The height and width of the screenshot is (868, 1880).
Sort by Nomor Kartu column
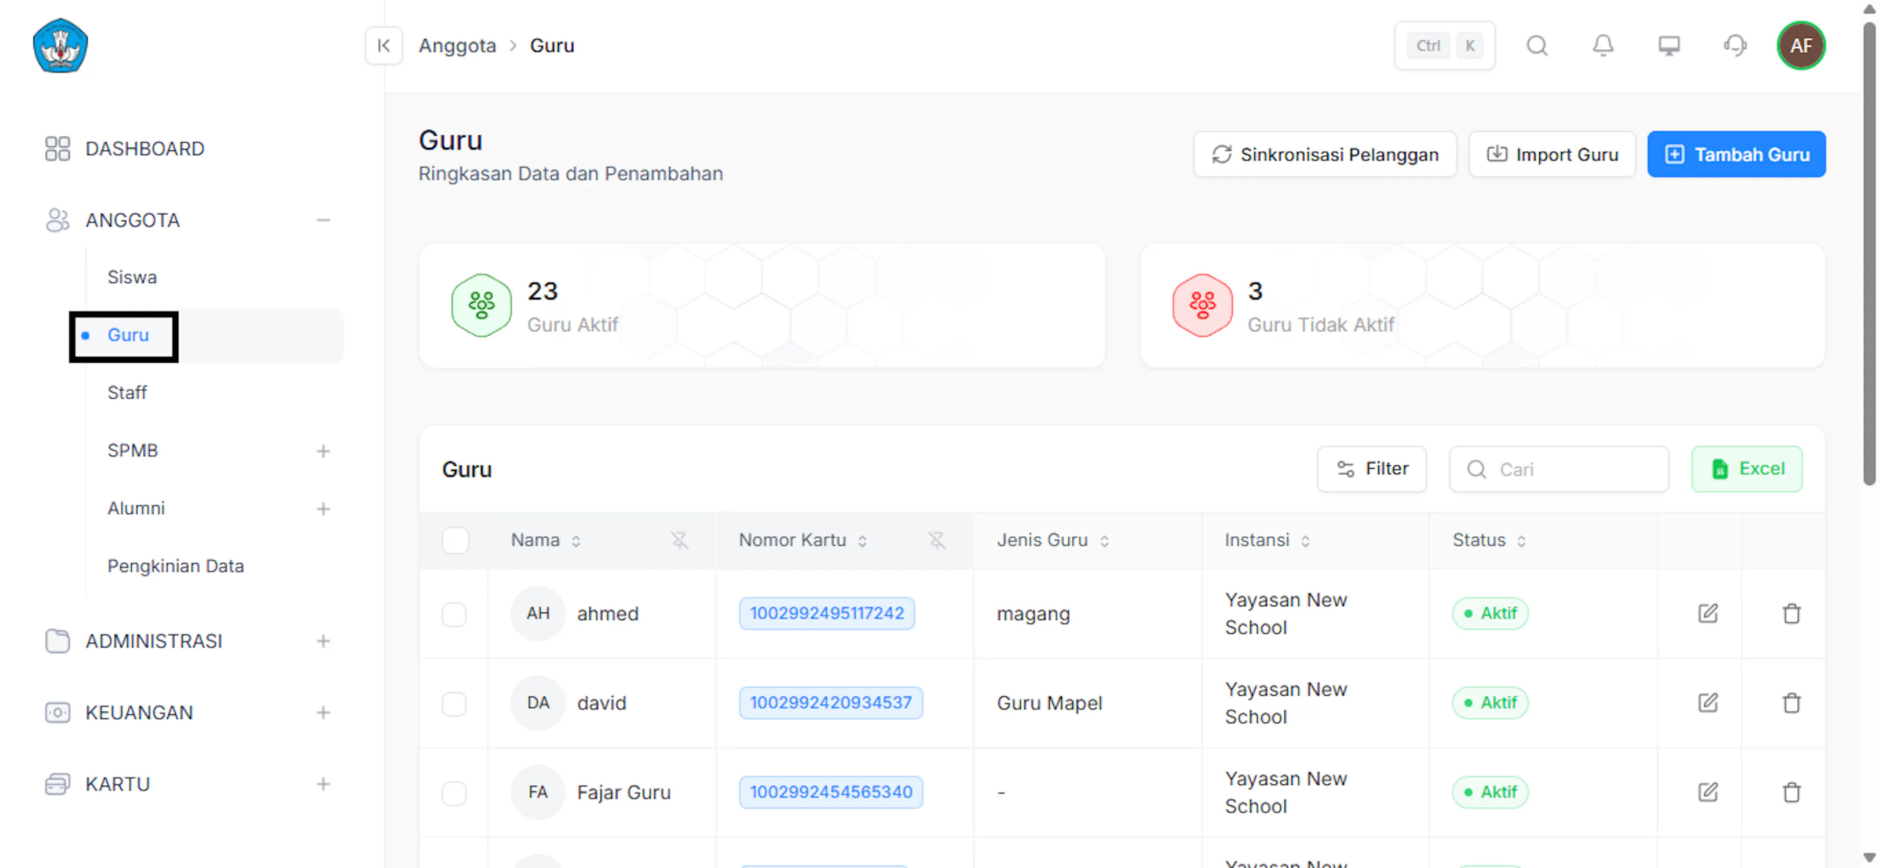click(x=862, y=541)
